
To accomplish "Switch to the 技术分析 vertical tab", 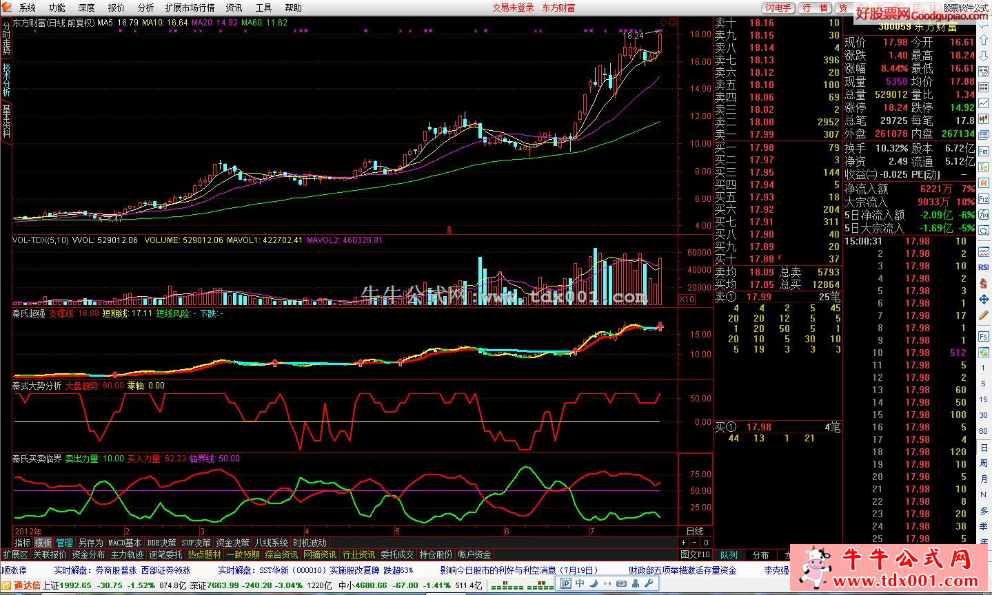I will click(6, 80).
